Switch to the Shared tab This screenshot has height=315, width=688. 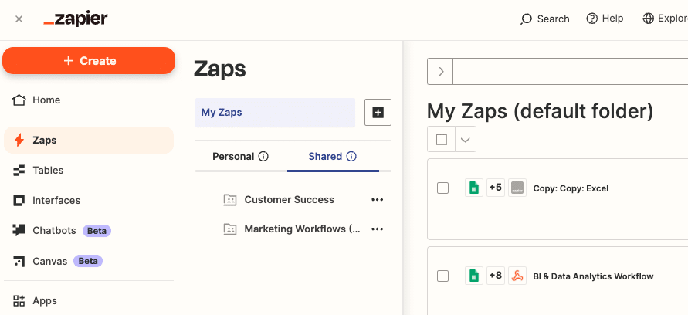[333, 157]
